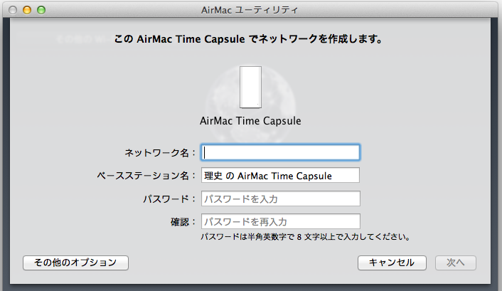Open その他のオプション
This screenshot has height=291, width=502.
coord(75,263)
